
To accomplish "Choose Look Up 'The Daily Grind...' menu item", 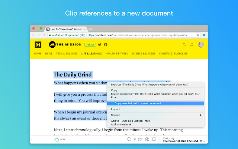I will coord(155,85).
